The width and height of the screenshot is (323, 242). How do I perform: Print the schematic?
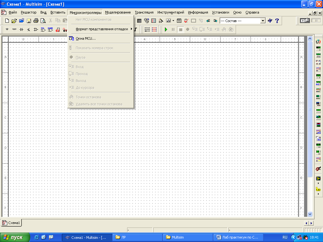(x=36, y=20)
